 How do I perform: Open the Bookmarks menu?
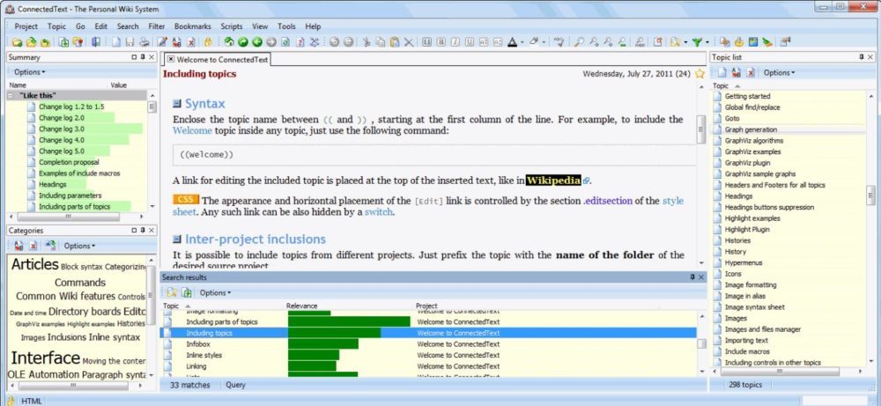[x=193, y=26]
